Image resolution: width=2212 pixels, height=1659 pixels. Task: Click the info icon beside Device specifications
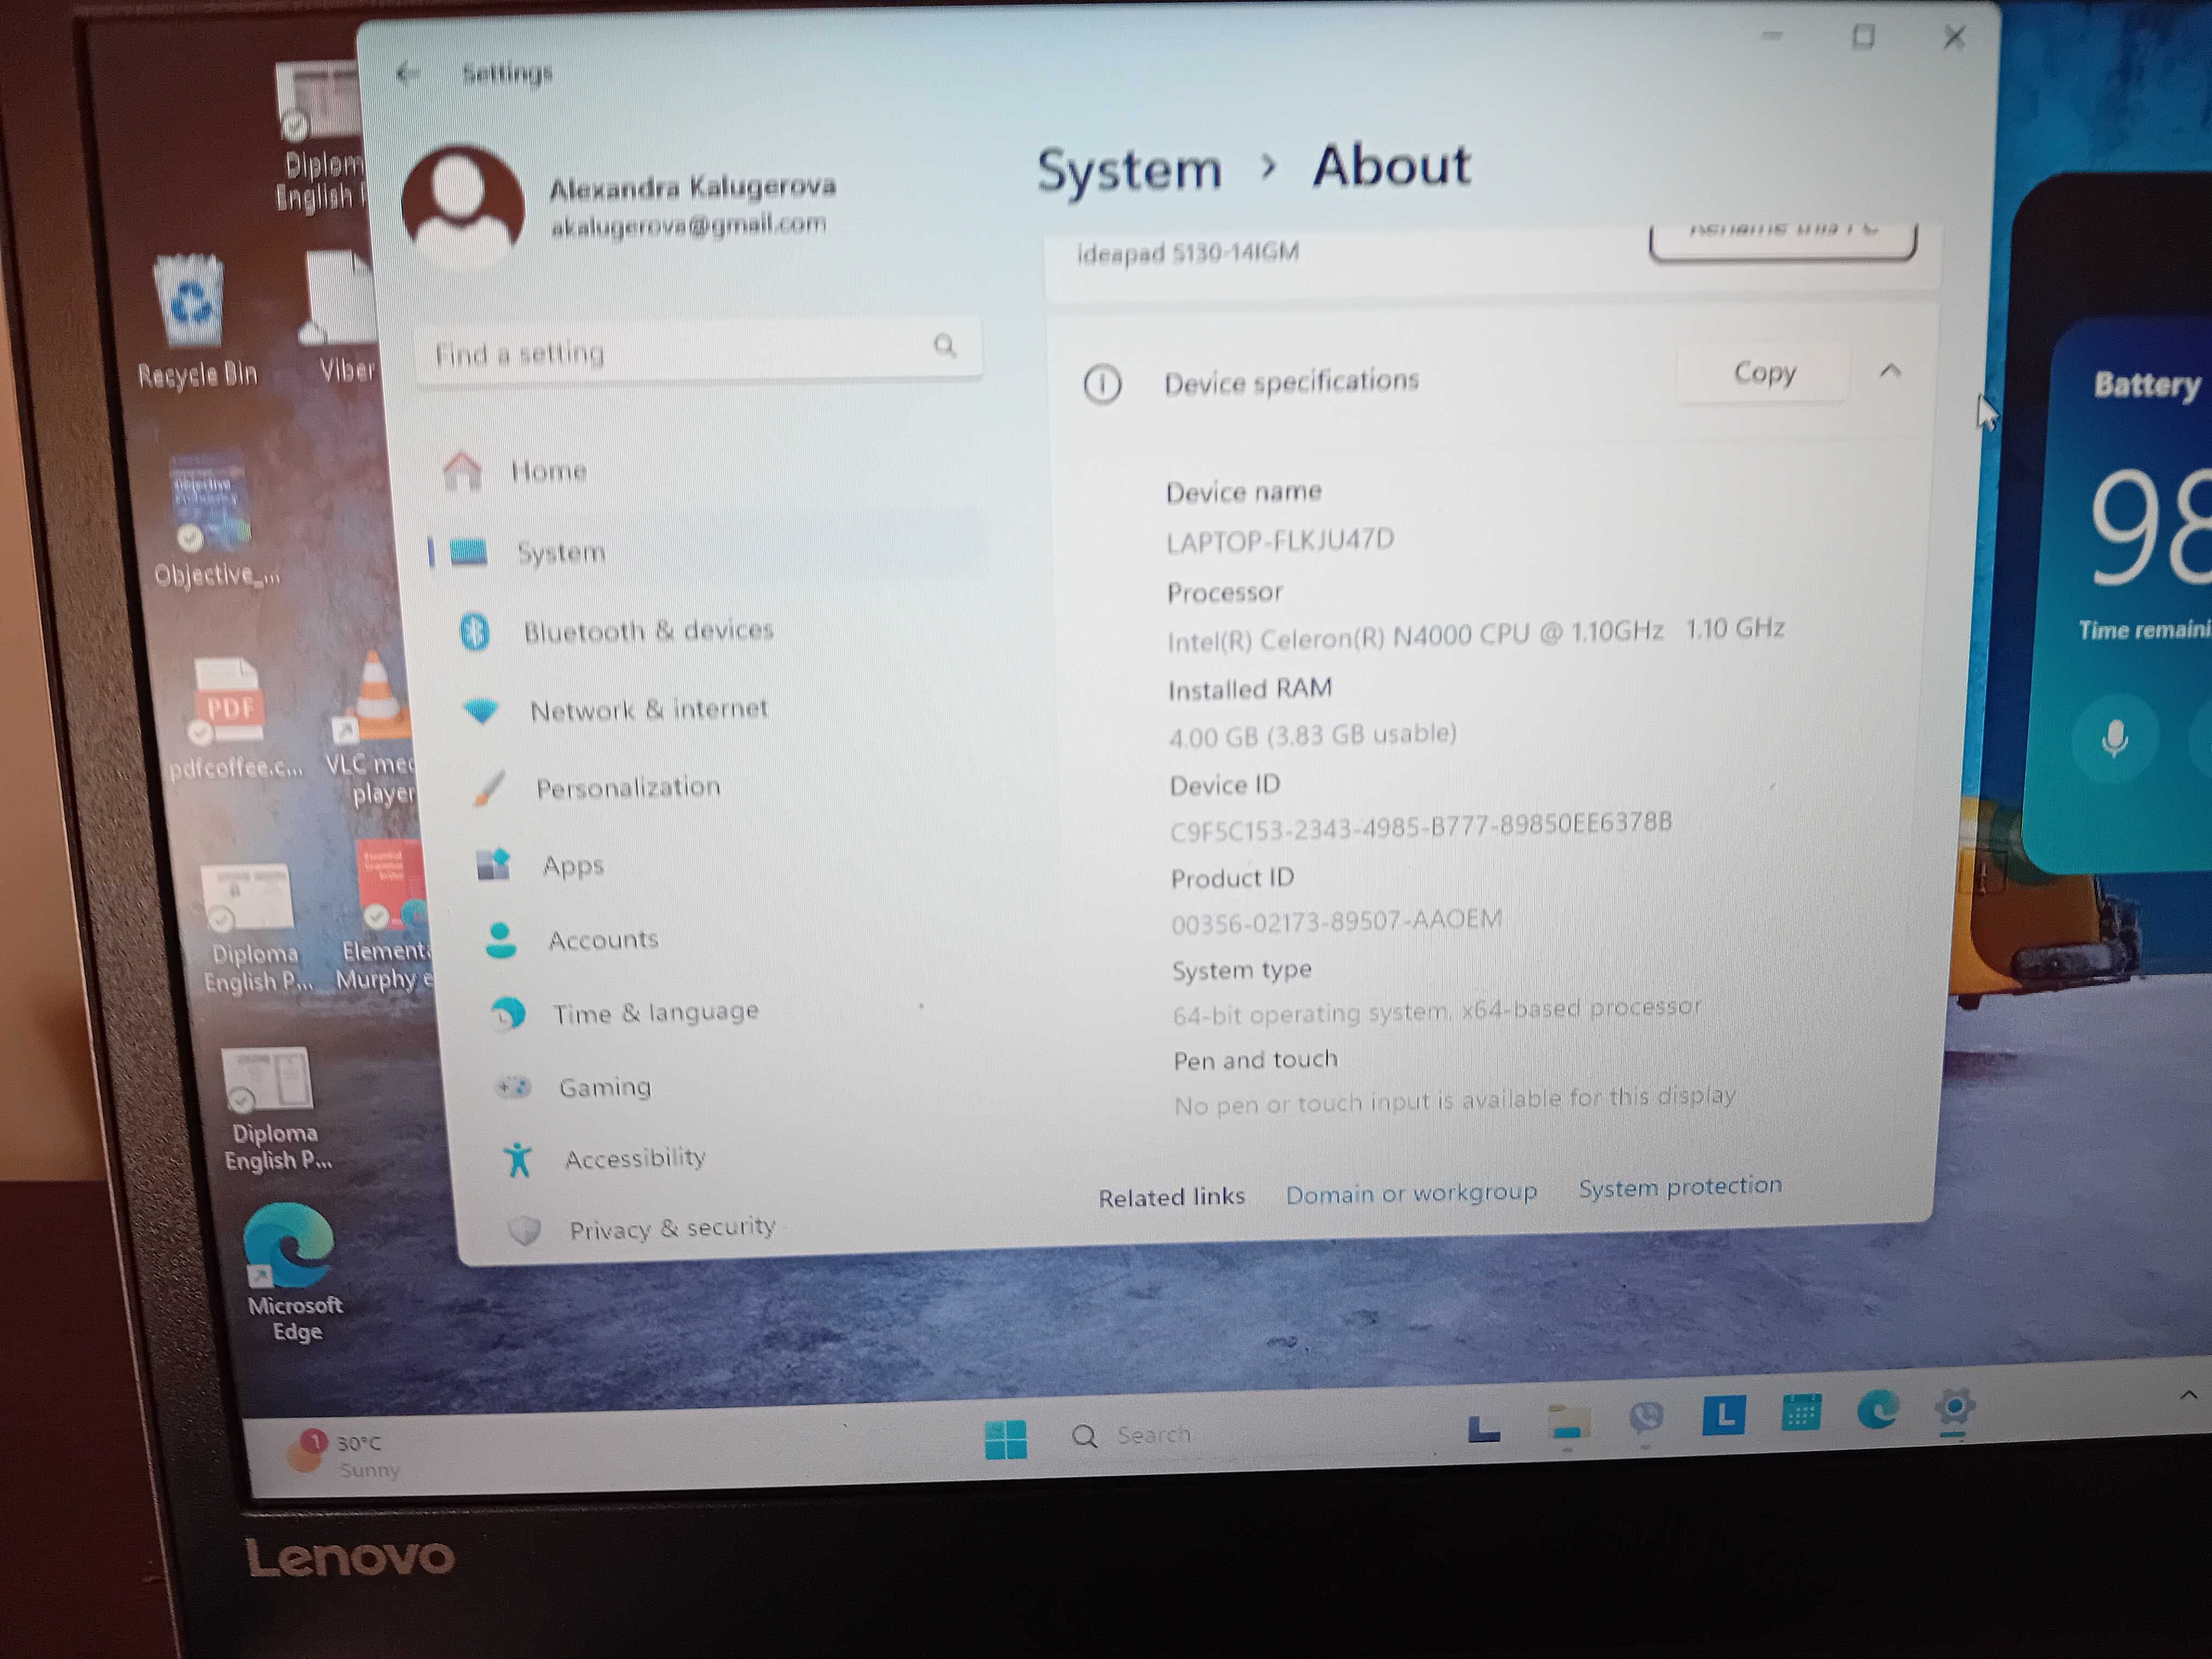click(1102, 384)
